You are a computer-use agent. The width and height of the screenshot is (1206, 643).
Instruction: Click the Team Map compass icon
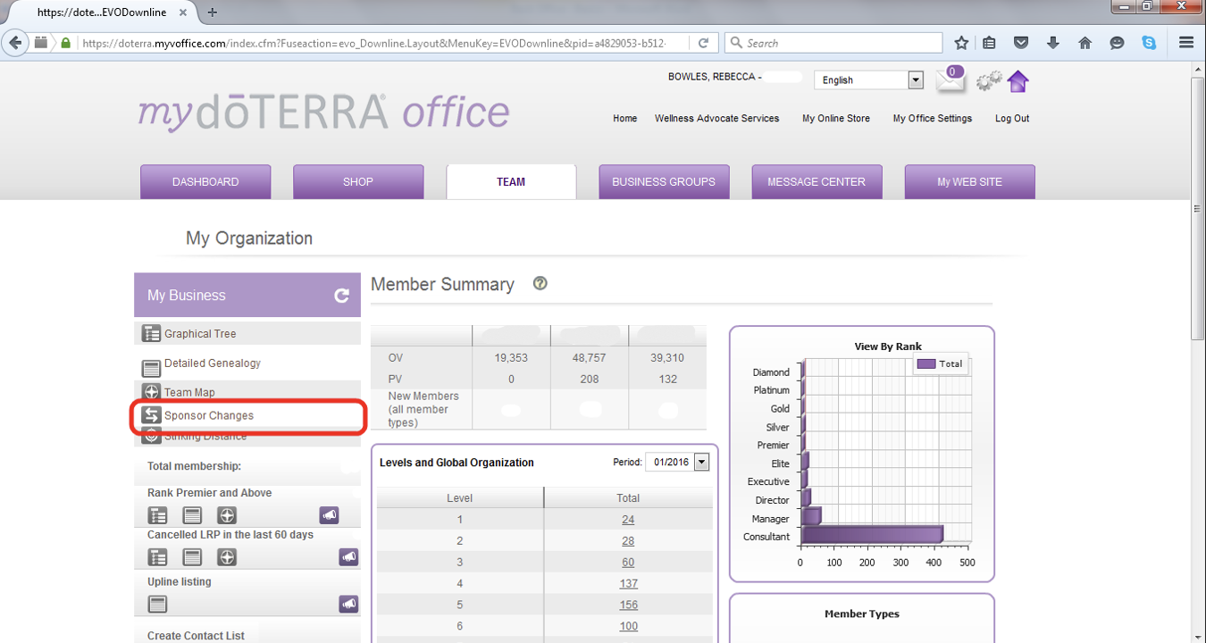point(151,392)
